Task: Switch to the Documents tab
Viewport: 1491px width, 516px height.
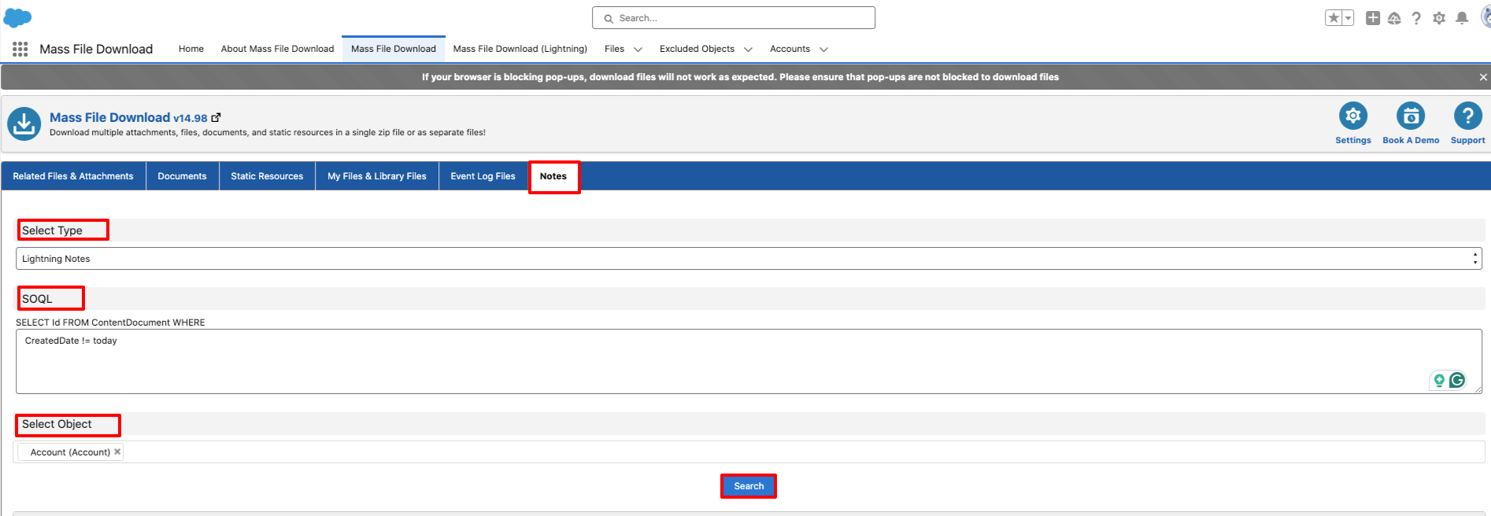Action: click(182, 176)
